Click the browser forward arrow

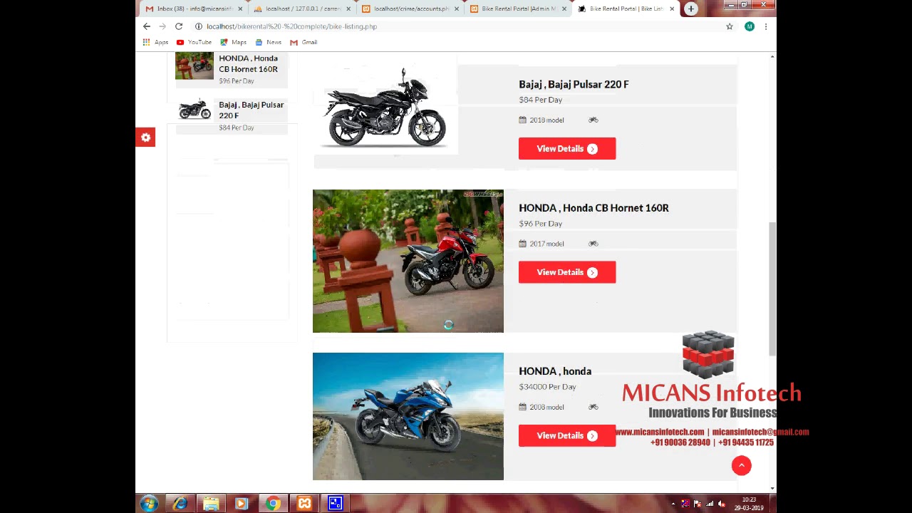click(162, 26)
